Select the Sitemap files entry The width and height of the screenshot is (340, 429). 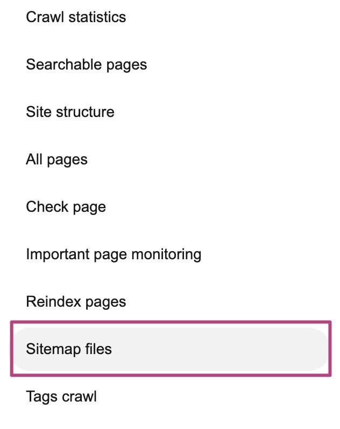[x=69, y=349]
